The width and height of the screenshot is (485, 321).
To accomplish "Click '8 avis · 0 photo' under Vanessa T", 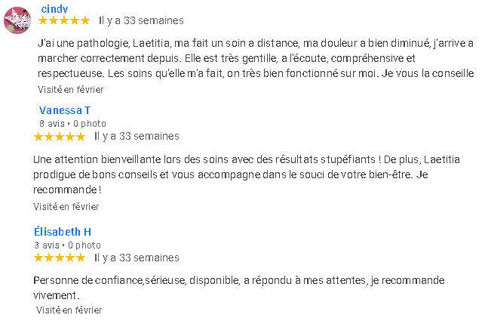I will [x=72, y=124].
